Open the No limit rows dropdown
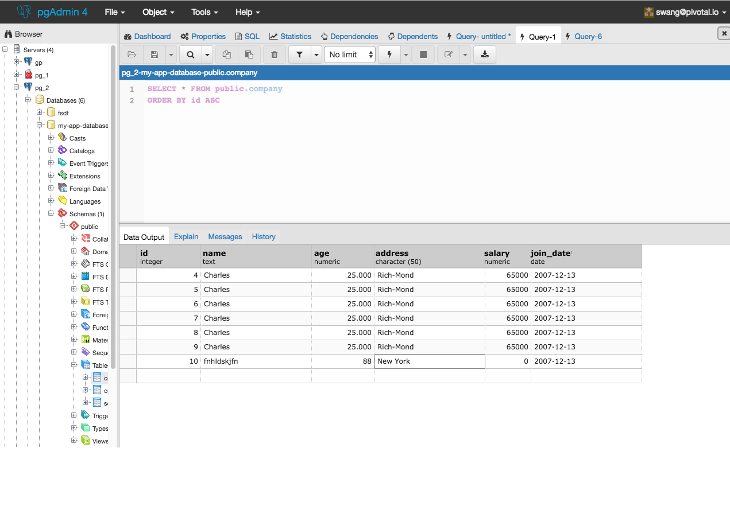Viewport: 730px width, 506px height. coord(350,55)
